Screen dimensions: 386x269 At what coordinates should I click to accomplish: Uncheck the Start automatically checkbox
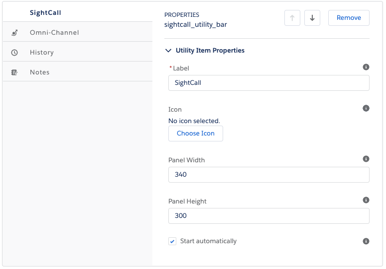click(172, 241)
